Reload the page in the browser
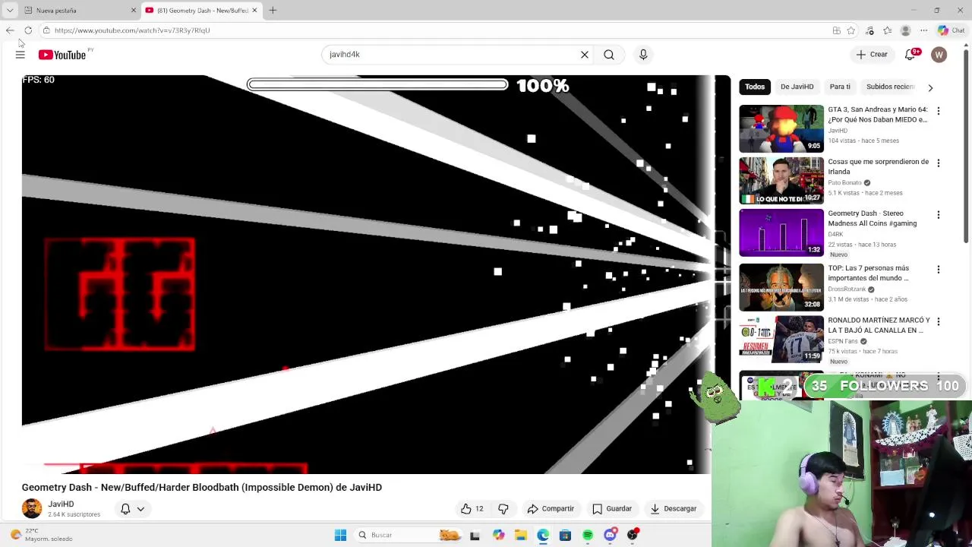 click(x=28, y=30)
